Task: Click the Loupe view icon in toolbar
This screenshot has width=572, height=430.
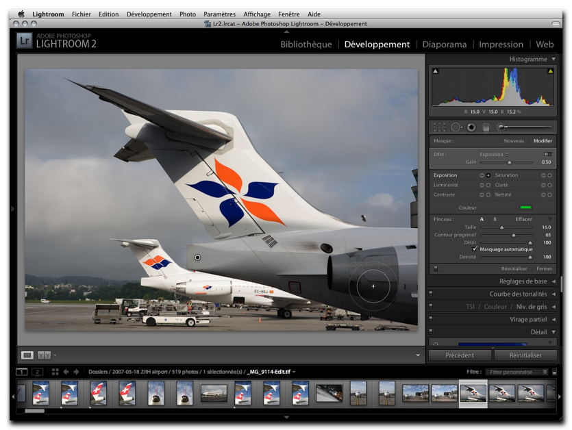Action: coord(27,355)
